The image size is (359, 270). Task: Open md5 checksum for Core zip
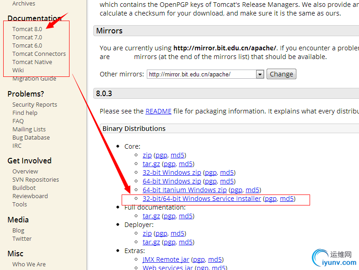pos(177,155)
